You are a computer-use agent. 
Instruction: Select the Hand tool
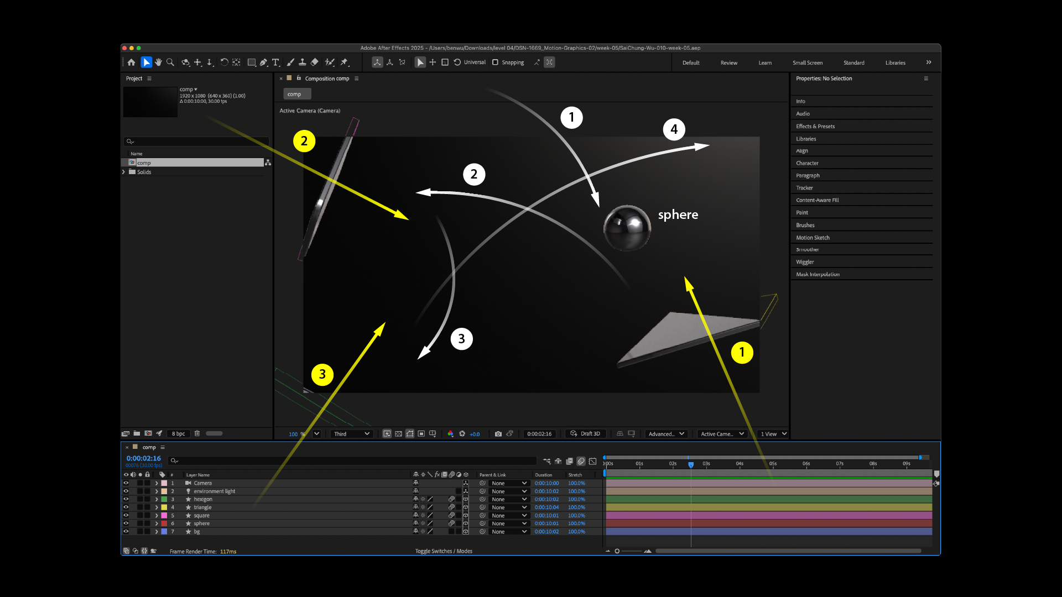pos(158,62)
